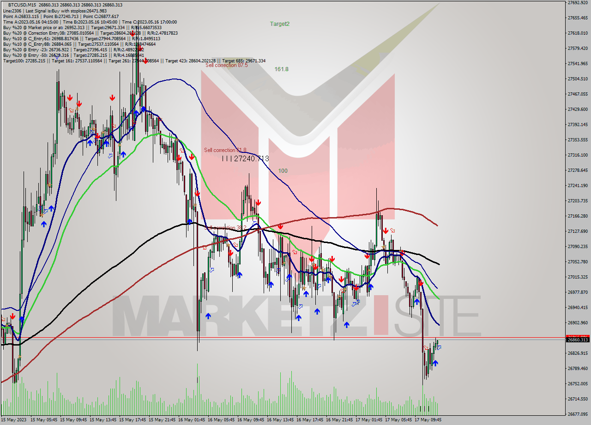Click the 27655.465 price axis label
The width and height of the screenshot is (591, 425).
tap(578, 18)
